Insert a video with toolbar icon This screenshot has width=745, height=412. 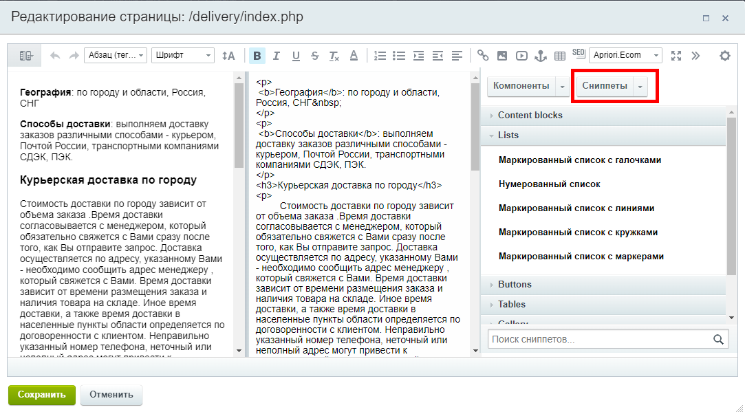[x=521, y=56]
